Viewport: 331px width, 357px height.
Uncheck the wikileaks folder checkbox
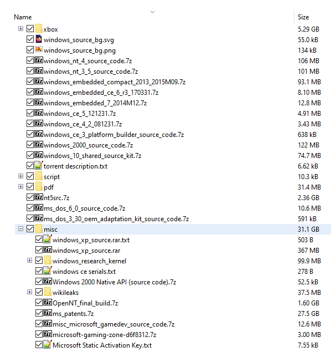coord(39,292)
